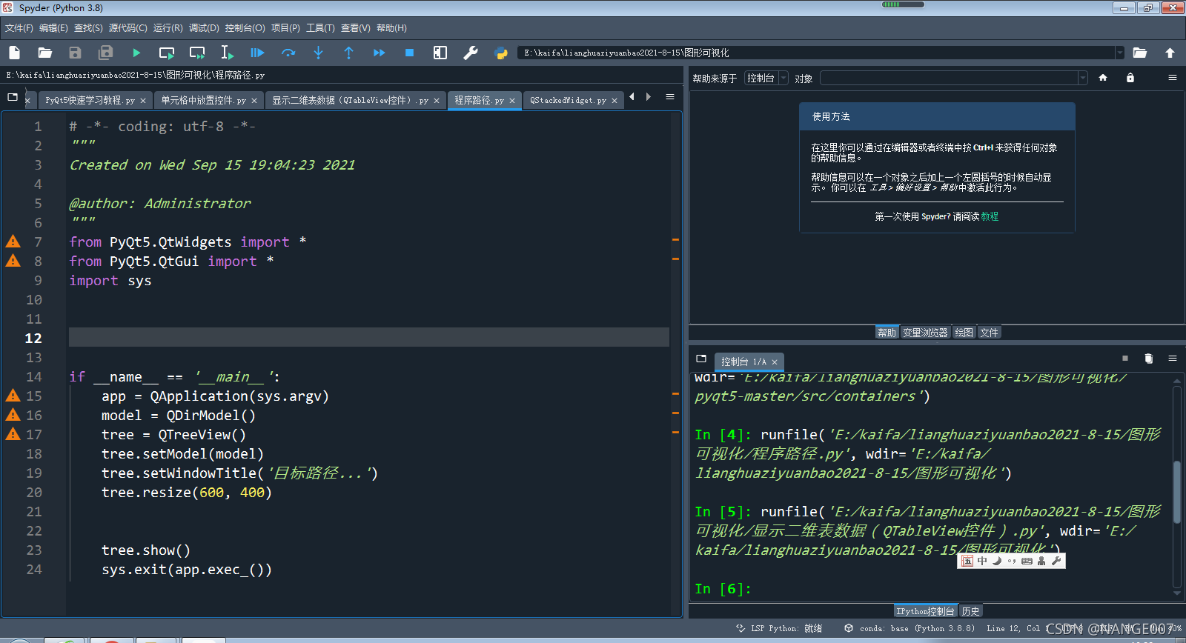This screenshot has width=1186, height=643.
Task: Click the console vertical scrollbar thumb
Action: click(x=1177, y=492)
